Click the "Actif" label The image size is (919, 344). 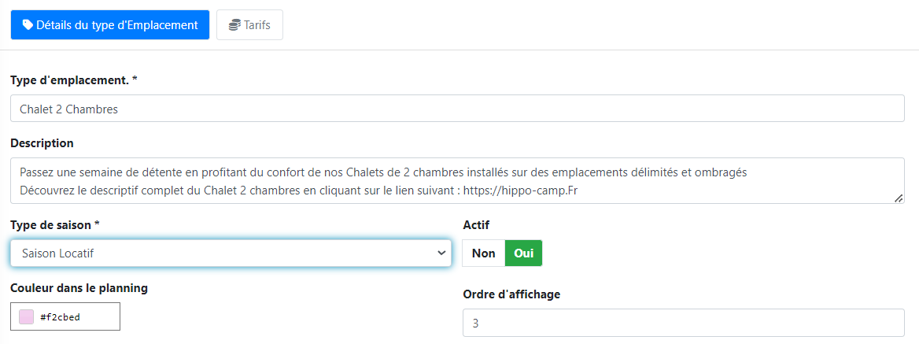pyautogui.click(x=476, y=225)
